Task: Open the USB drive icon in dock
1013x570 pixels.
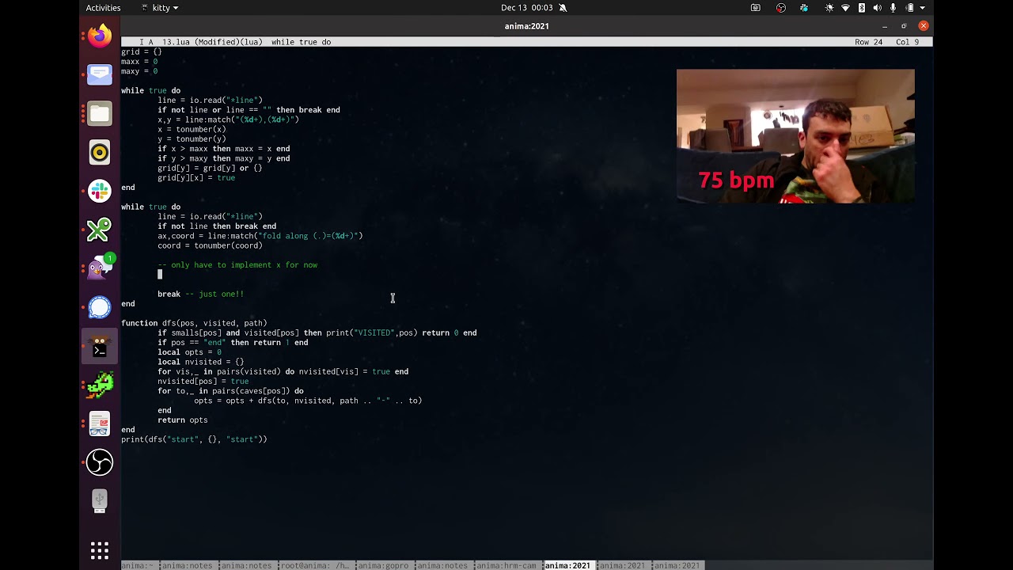Action: point(100,501)
